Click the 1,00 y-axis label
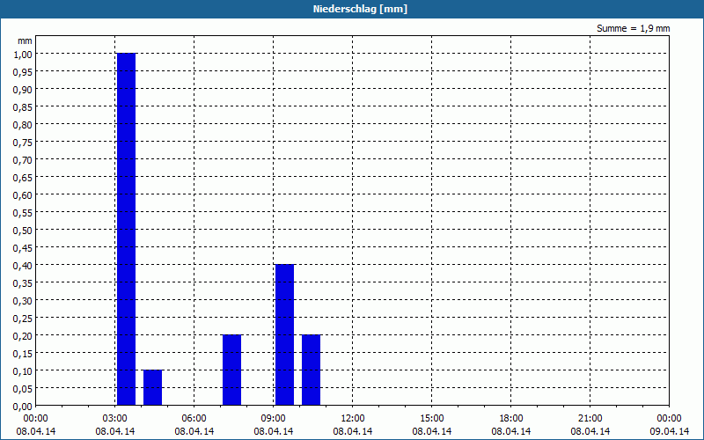This screenshot has width=704, height=440. coord(23,54)
